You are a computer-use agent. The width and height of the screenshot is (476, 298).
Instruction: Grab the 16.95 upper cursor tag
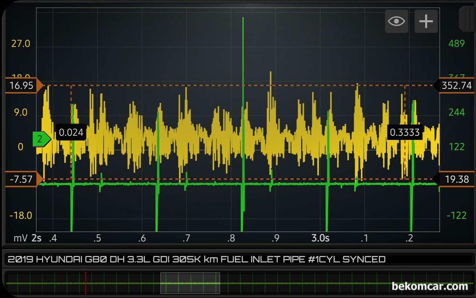pyautogui.click(x=22, y=86)
